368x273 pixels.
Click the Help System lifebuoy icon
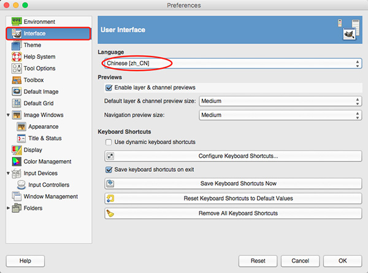point(17,56)
